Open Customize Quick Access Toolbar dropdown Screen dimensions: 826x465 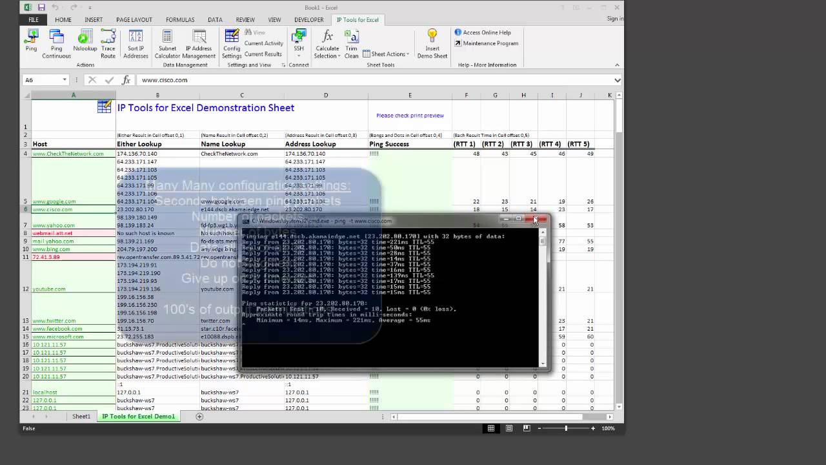(90, 8)
